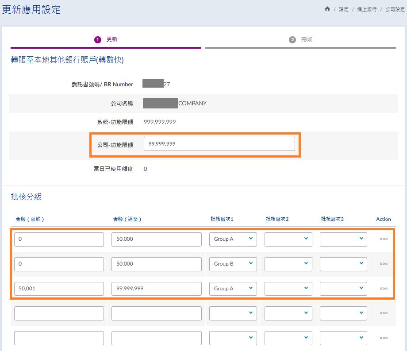This screenshot has width=407, height=351.
Task: Go to 設定 breadcrumb link
Action: [x=344, y=9]
